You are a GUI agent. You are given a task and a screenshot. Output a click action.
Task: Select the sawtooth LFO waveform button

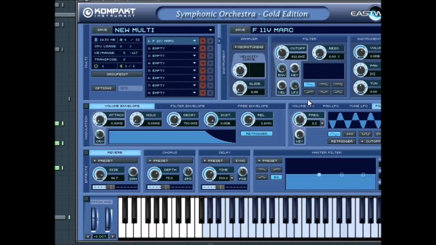coord(349,134)
